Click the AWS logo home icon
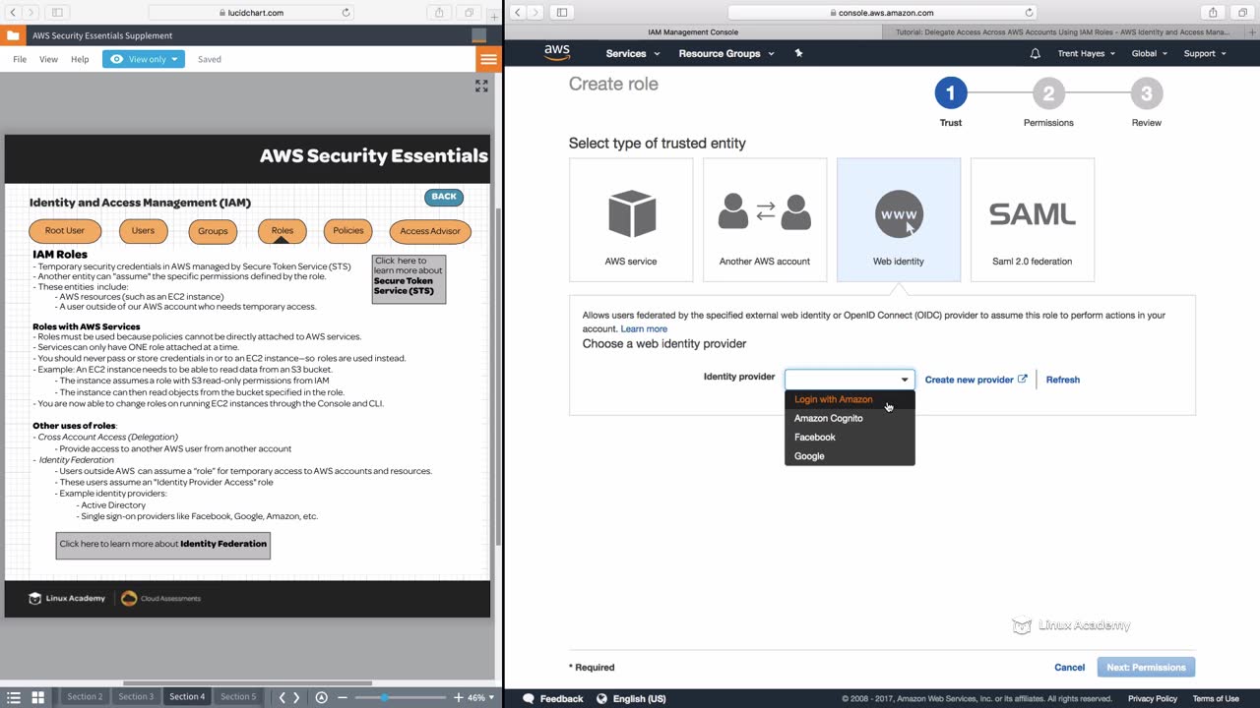1260x708 pixels. tap(557, 53)
